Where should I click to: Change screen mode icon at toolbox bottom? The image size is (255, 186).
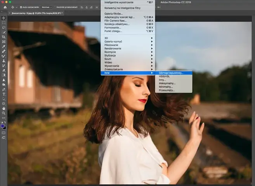3,138
